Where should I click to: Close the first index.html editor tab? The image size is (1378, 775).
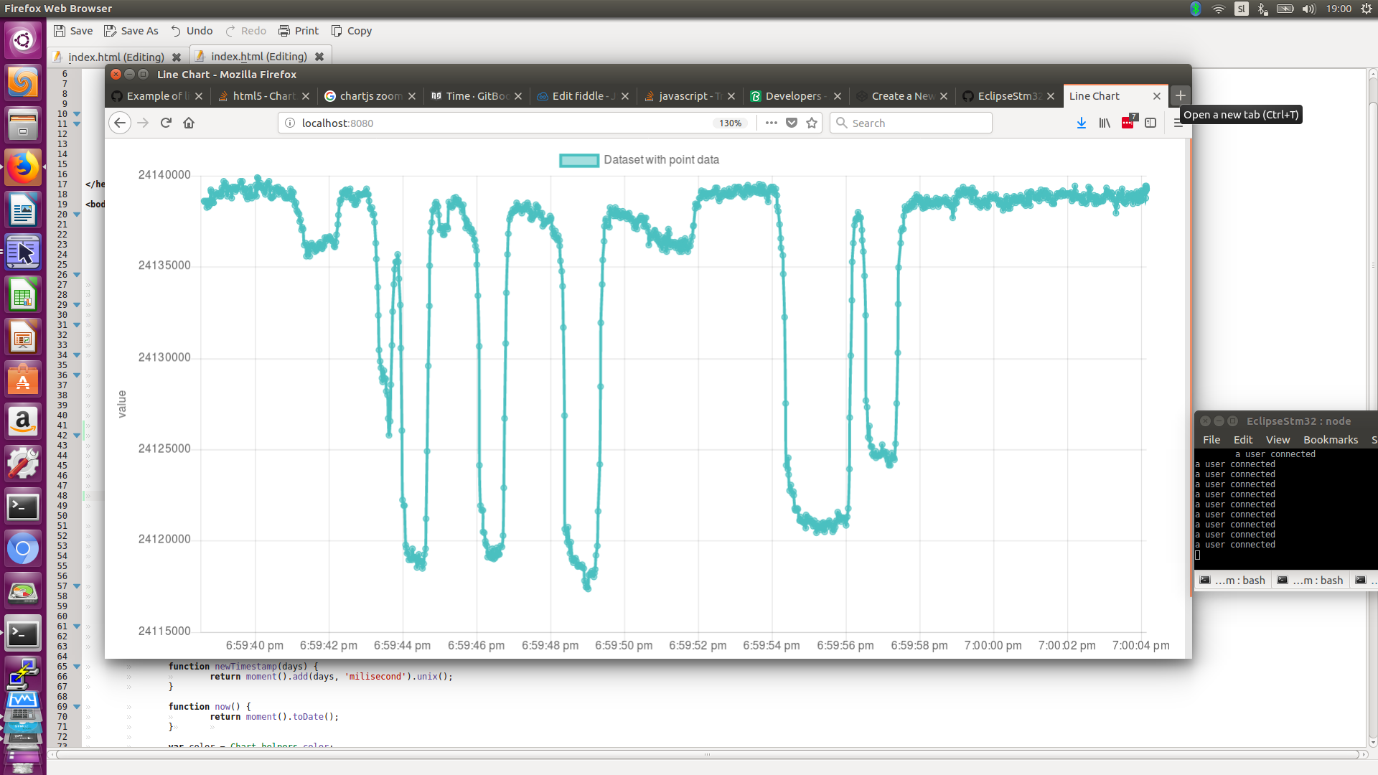point(177,57)
